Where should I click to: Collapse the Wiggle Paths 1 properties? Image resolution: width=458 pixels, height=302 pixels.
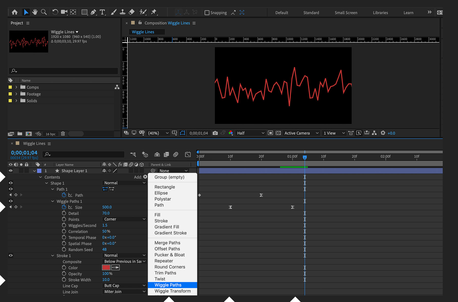tap(52, 201)
